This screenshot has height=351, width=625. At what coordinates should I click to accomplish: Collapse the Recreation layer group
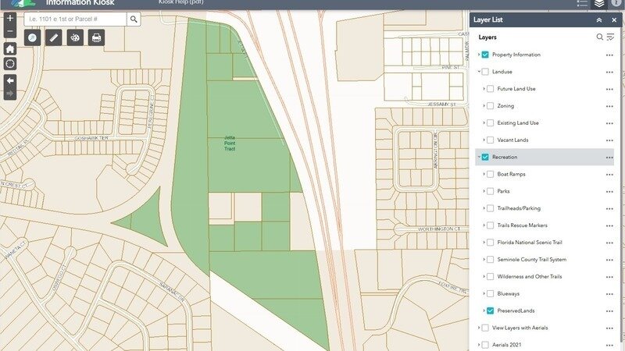tap(479, 158)
